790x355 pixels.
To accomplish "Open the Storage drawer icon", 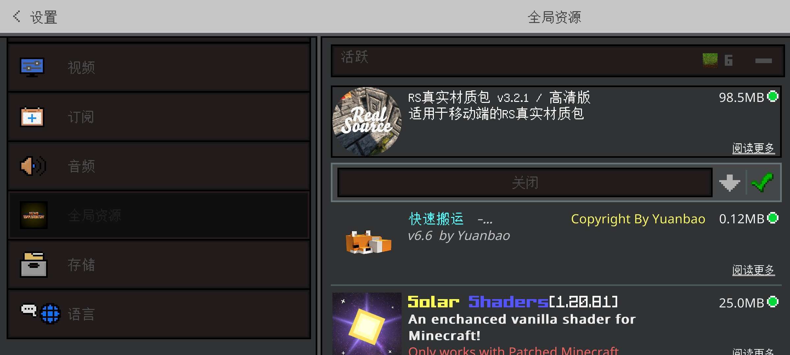I will pyautogui.click(x=34, y=265).
